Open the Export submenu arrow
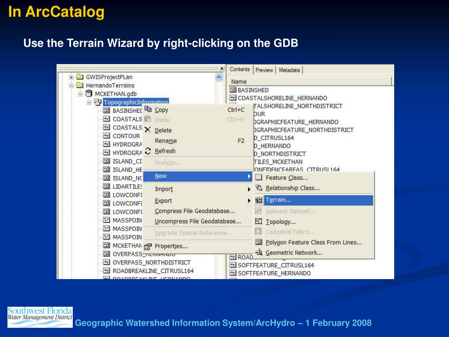This screenshot has width=449, height=337. point(249,201)
